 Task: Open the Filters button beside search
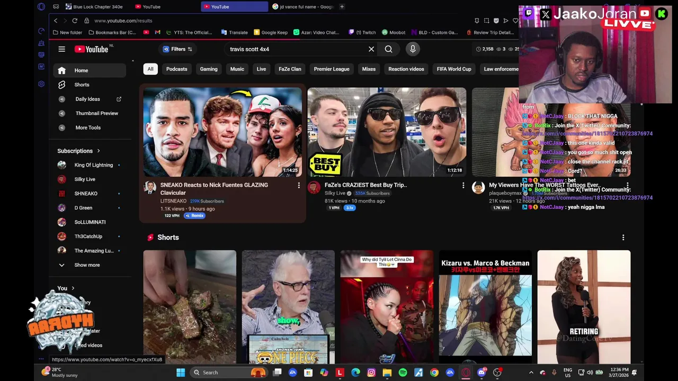[178, 49]
